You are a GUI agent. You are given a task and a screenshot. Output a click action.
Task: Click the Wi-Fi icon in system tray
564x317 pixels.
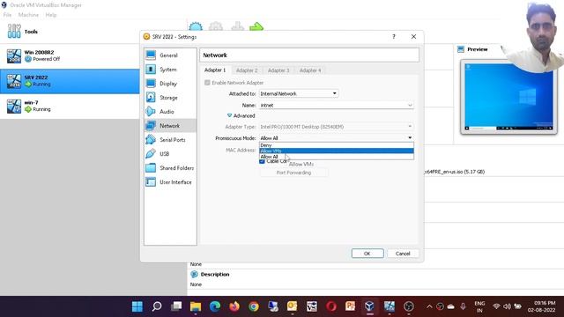click(496, 306)
